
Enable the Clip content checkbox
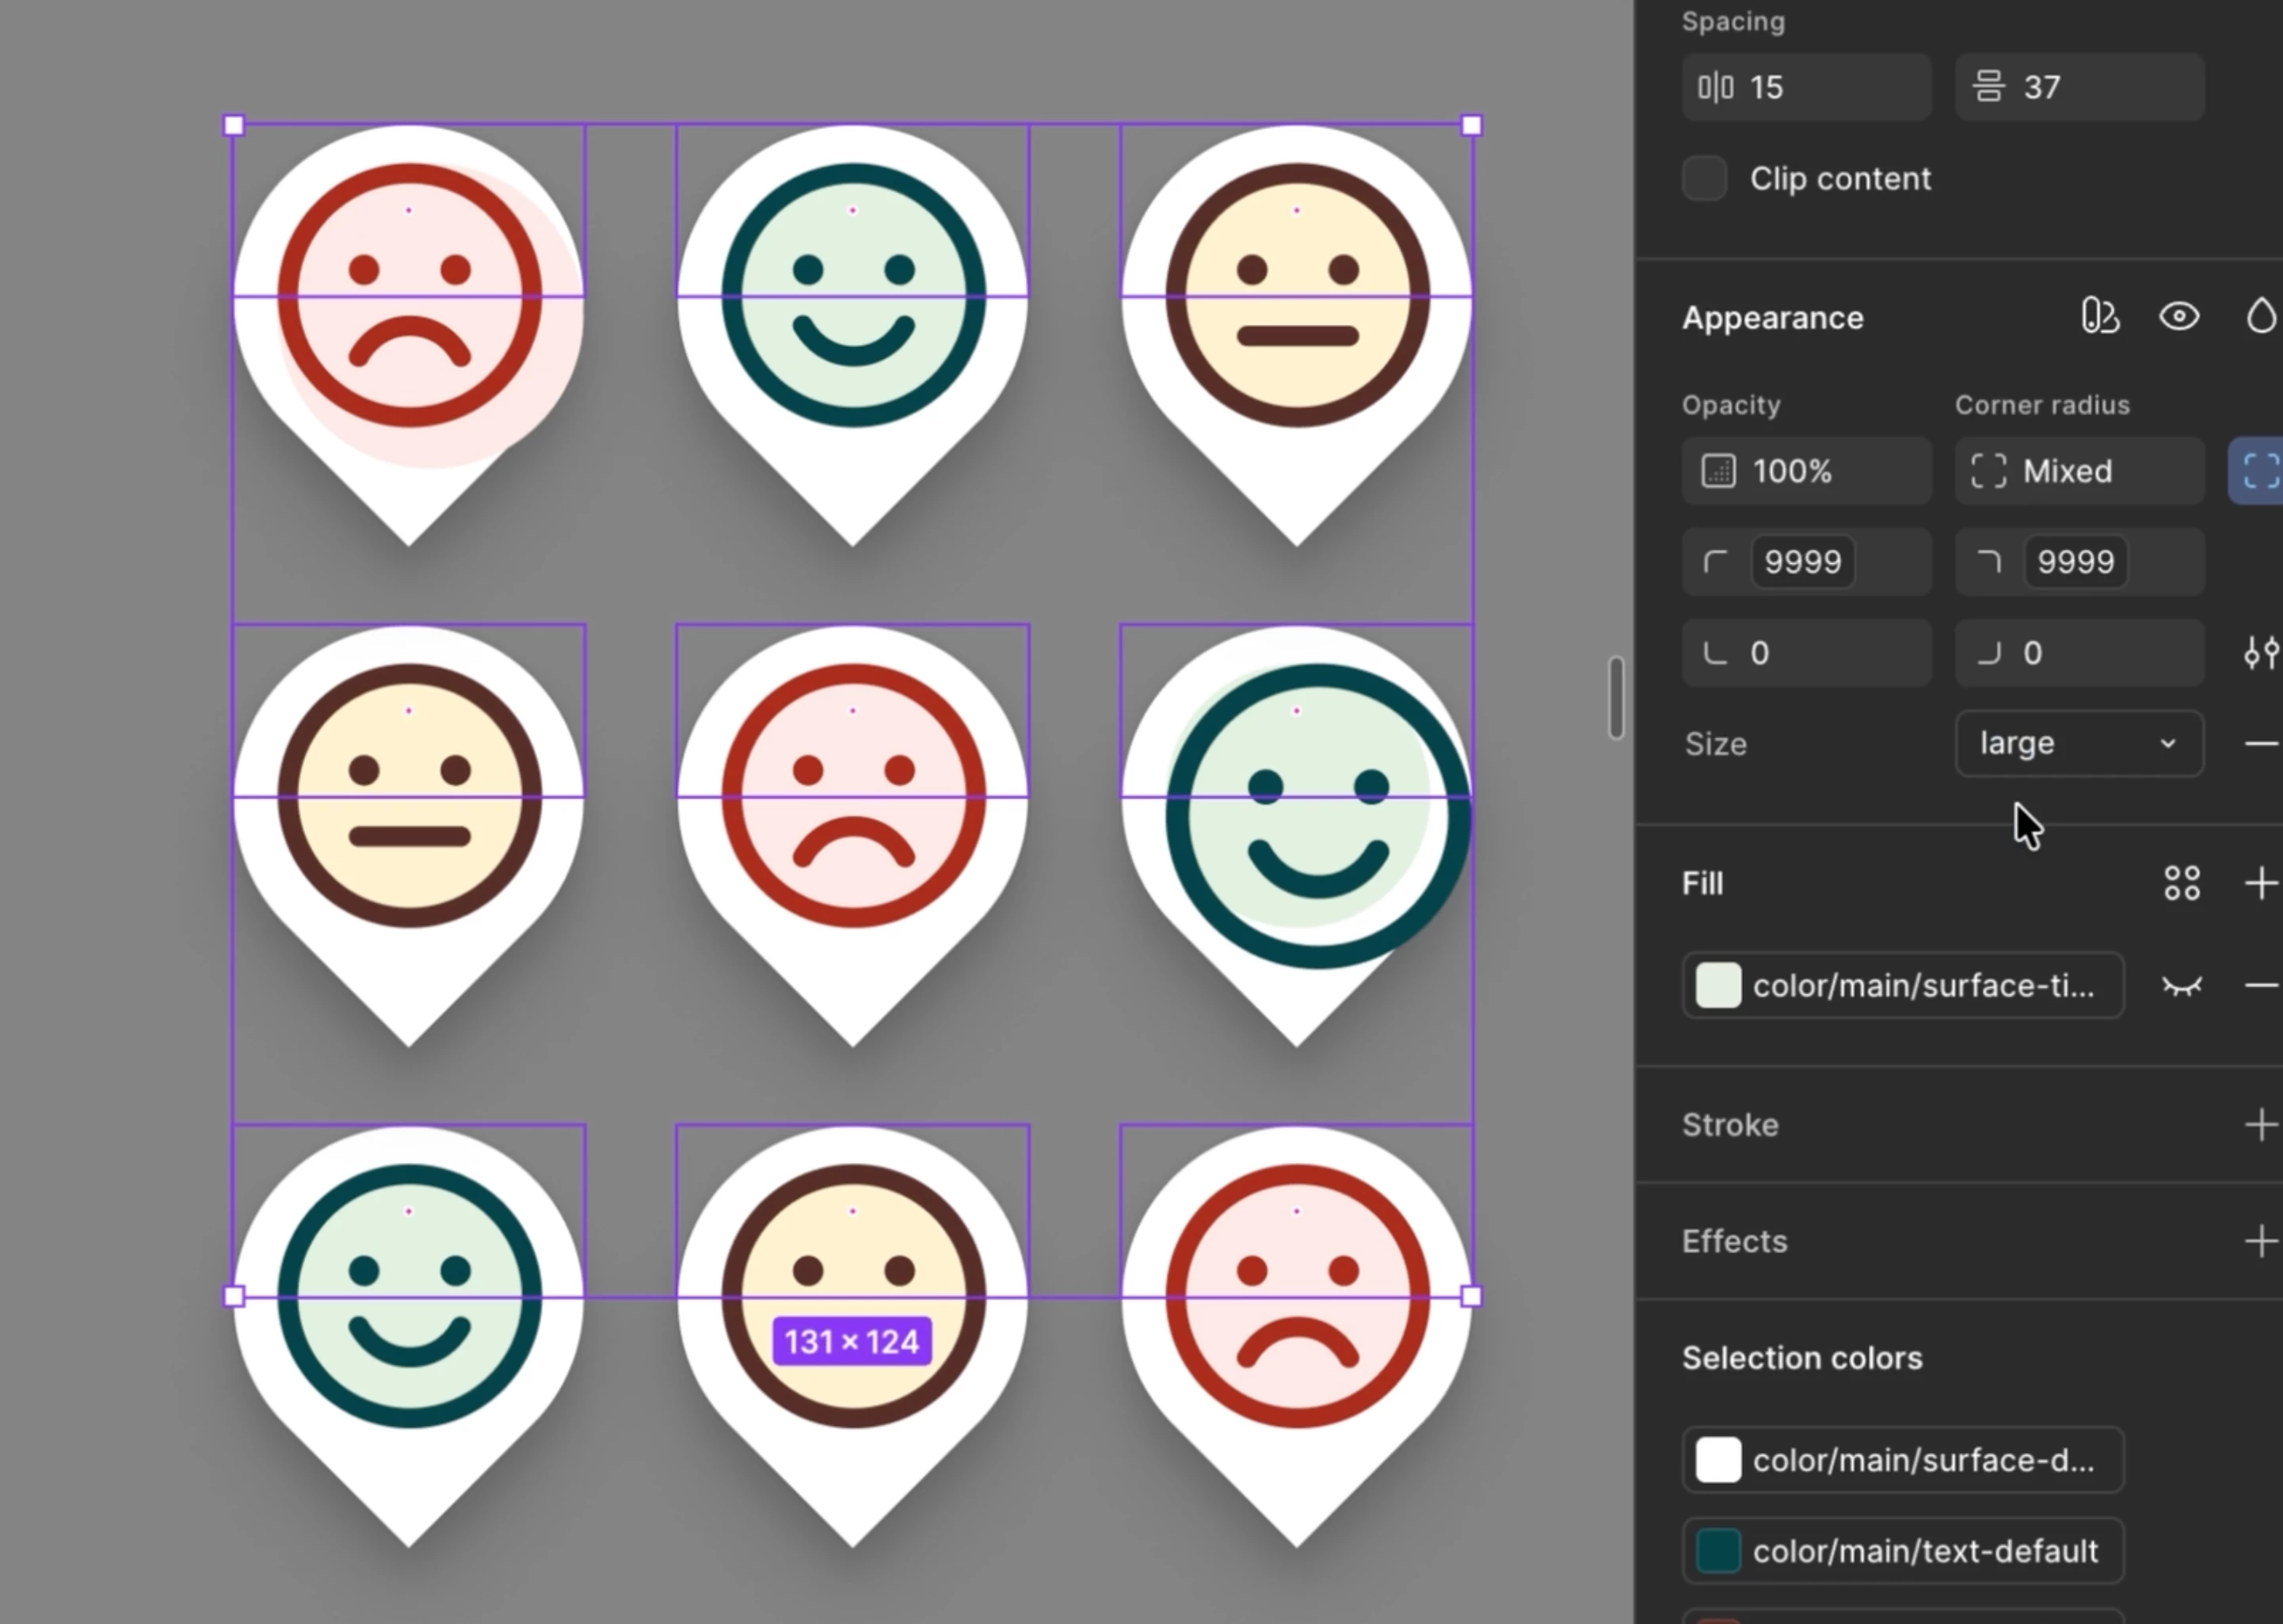[x=1705, y=179]
